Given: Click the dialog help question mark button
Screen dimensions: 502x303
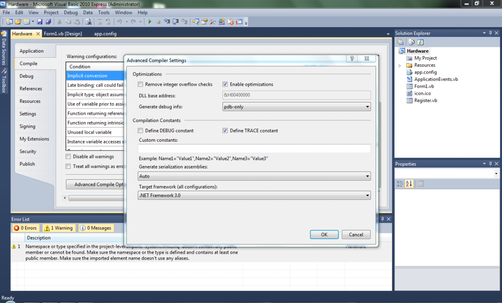Looking at the screenshot, I should click(352, 59).
